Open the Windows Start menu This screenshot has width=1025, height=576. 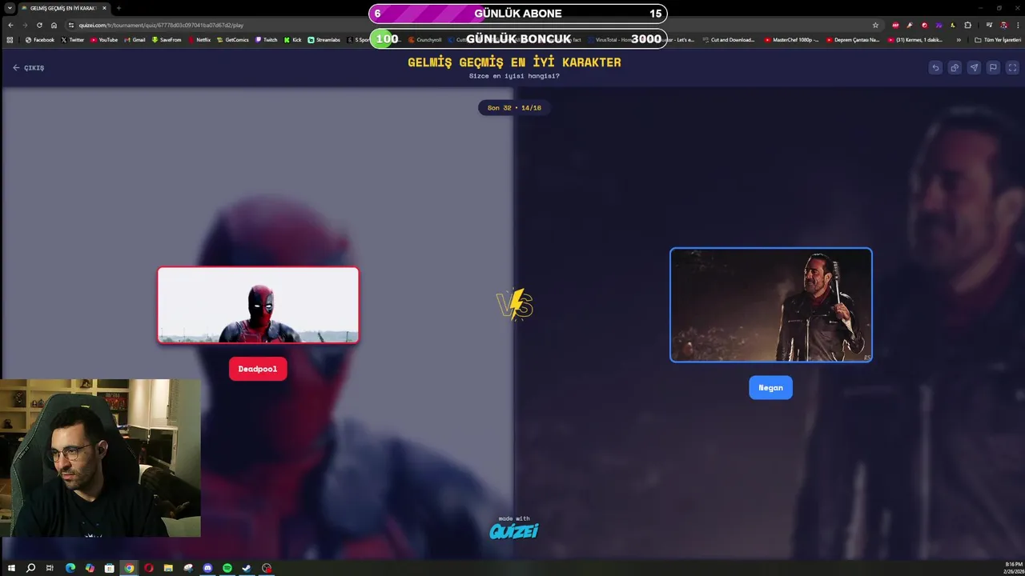(11, 568)
